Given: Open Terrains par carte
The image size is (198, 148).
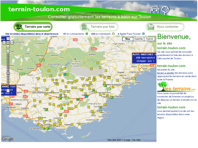Looking at the screenshot, I should pyautogui.click(x=33, y=27).
